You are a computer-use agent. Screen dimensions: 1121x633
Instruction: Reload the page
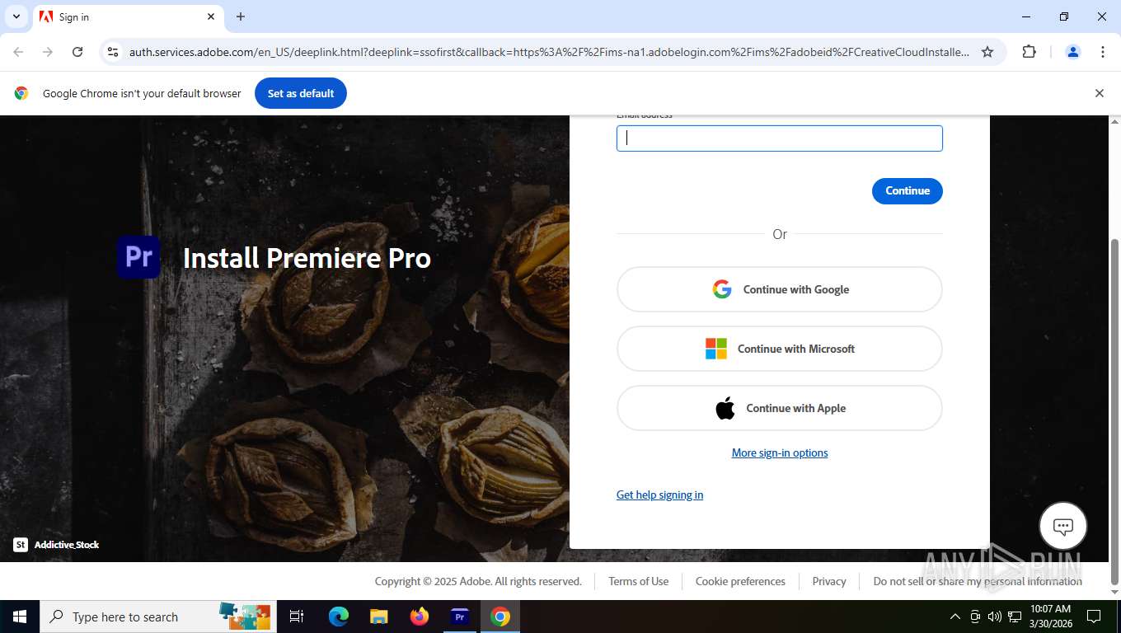pos(77,52)
